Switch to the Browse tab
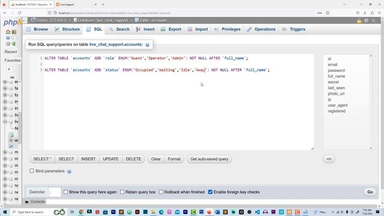384x216 pixels. tap(37, 29)
